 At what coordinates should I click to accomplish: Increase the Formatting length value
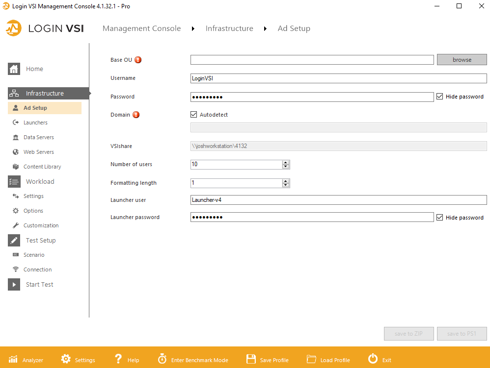286,181
